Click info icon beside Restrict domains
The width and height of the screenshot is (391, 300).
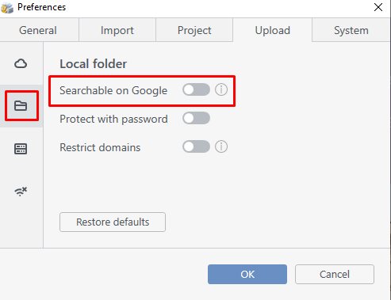tap(221, 146)
